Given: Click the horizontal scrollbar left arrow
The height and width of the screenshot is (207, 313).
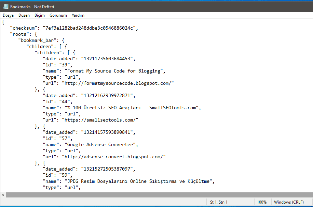Looking at the screenshot, I should click(3, 195).
